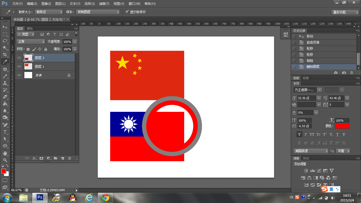Open the 正常 blend mode dropdown
The width and height of the screenshot is (361, 203).
tap(30, 41)
